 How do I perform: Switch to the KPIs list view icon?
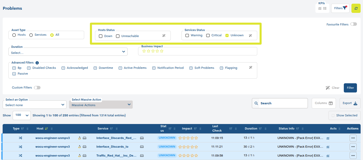(x=325, y=8)
